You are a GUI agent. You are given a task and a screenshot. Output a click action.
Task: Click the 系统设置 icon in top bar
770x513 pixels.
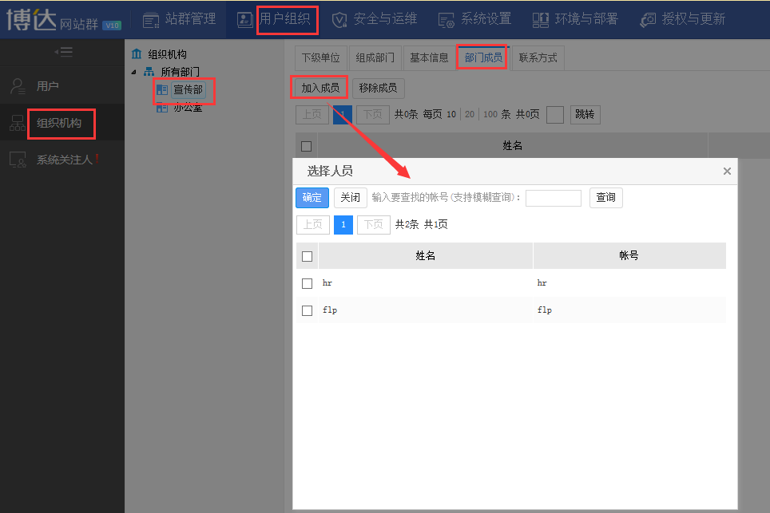pos(447,19)
